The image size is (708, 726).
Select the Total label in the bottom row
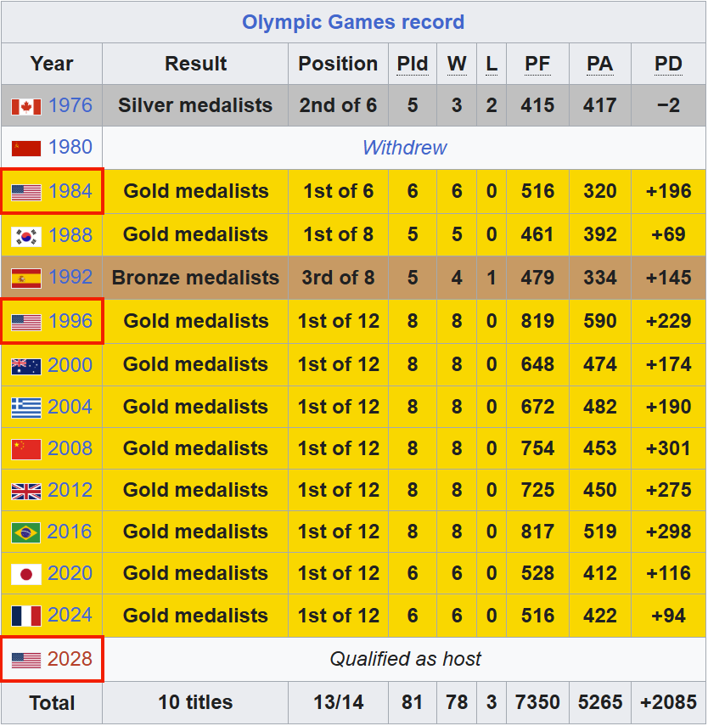coord(52,703)
